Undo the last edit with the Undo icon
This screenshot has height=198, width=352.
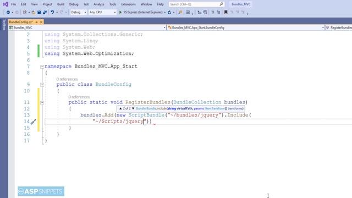[x=52, y=12]
